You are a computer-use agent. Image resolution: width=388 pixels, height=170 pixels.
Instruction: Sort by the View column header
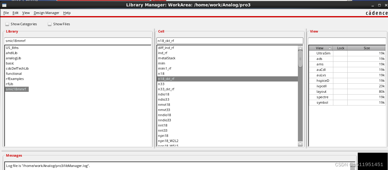[x=321, y=48]
